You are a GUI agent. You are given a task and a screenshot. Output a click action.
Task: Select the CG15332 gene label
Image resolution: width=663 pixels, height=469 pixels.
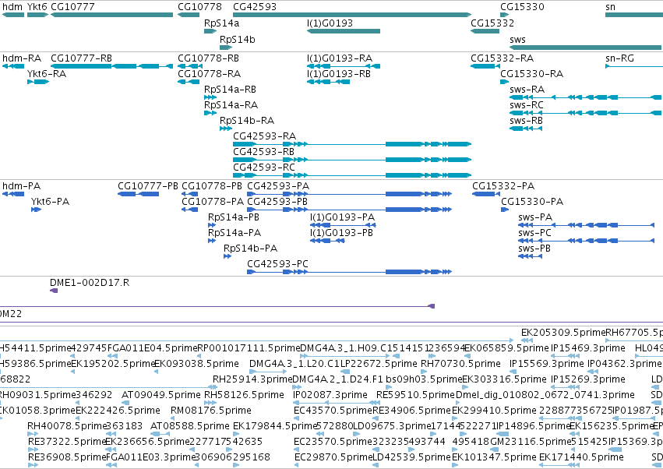pyautogui.click(x=492, y=23)
